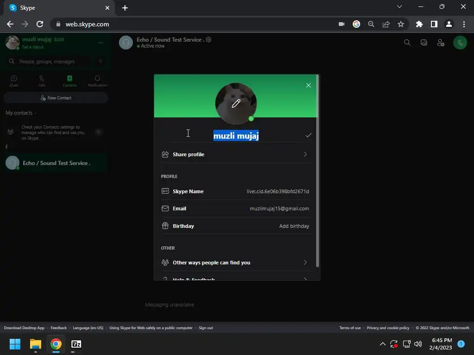Bookmark this page with the star icon
474x355 pixels.
click(400, 24)
